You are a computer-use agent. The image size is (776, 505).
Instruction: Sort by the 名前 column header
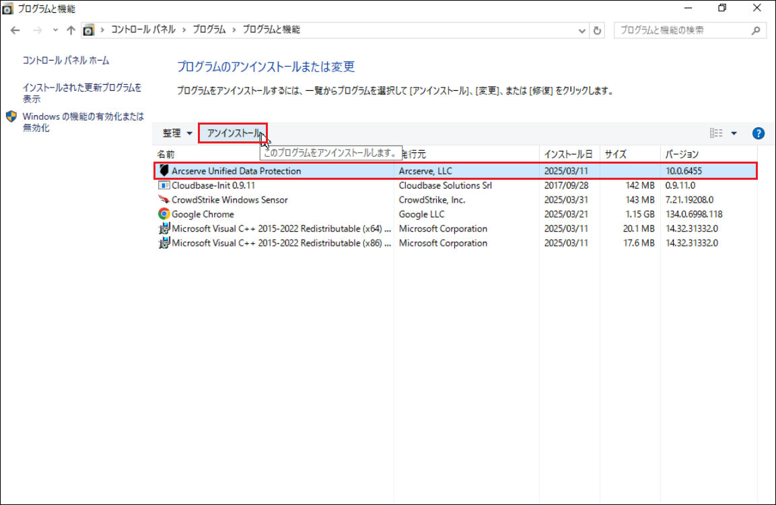[166, 154]
